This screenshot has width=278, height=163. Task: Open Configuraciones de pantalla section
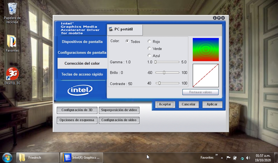[82, 52]
